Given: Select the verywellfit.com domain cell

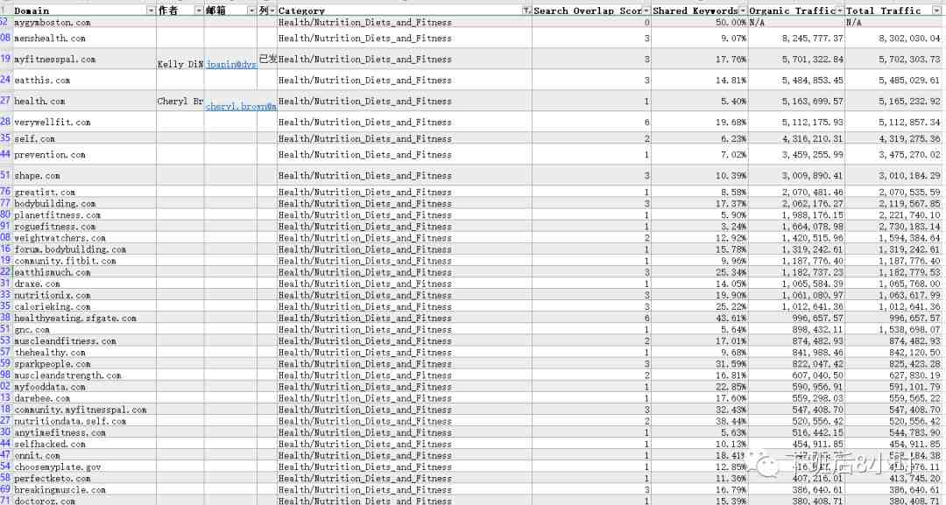Looking at the screenshot, I should pyautogui.click(x=84, y=122).
